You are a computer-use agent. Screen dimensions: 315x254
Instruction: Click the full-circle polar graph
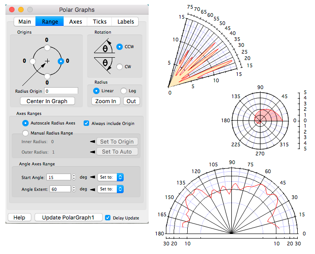pyautogui.click(x=260, y=121)
